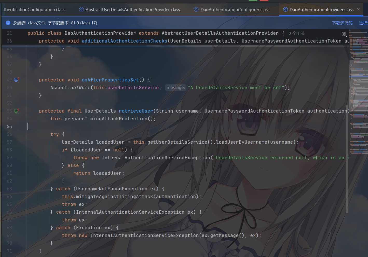Click the "0 个用法" usages hint

(296, 33)
